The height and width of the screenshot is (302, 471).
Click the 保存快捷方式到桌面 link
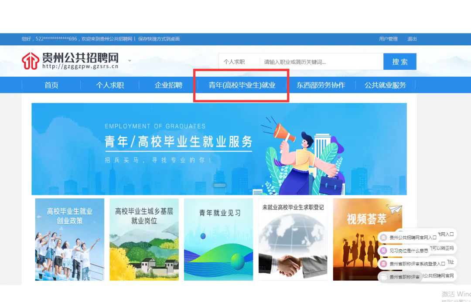click(159, 39)
